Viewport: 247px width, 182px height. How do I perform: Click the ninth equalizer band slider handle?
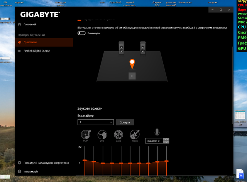coord(157,162)
